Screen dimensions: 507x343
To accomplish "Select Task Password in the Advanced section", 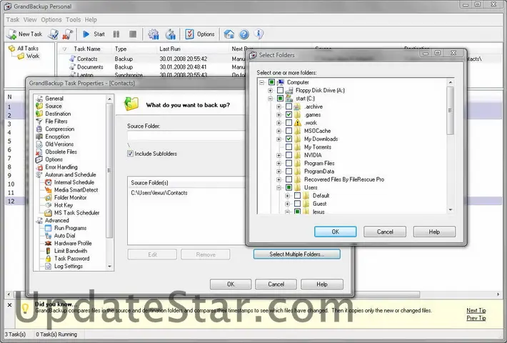I will 71,259.
